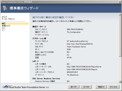Click the 新しい Web サイトの作成 label

coord(44,52)
